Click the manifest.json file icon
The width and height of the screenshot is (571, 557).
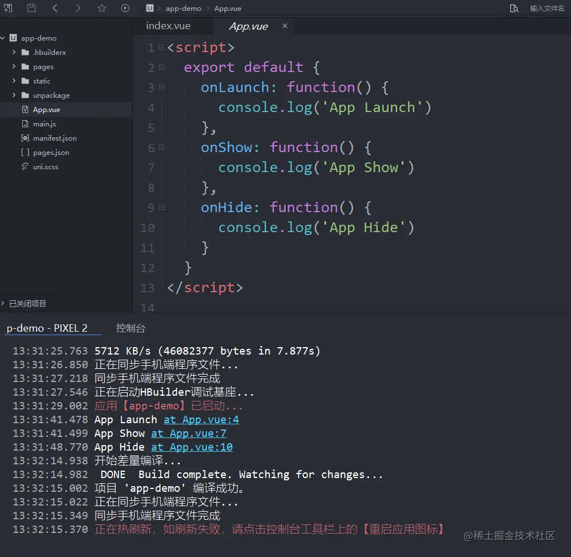point(25,138)
